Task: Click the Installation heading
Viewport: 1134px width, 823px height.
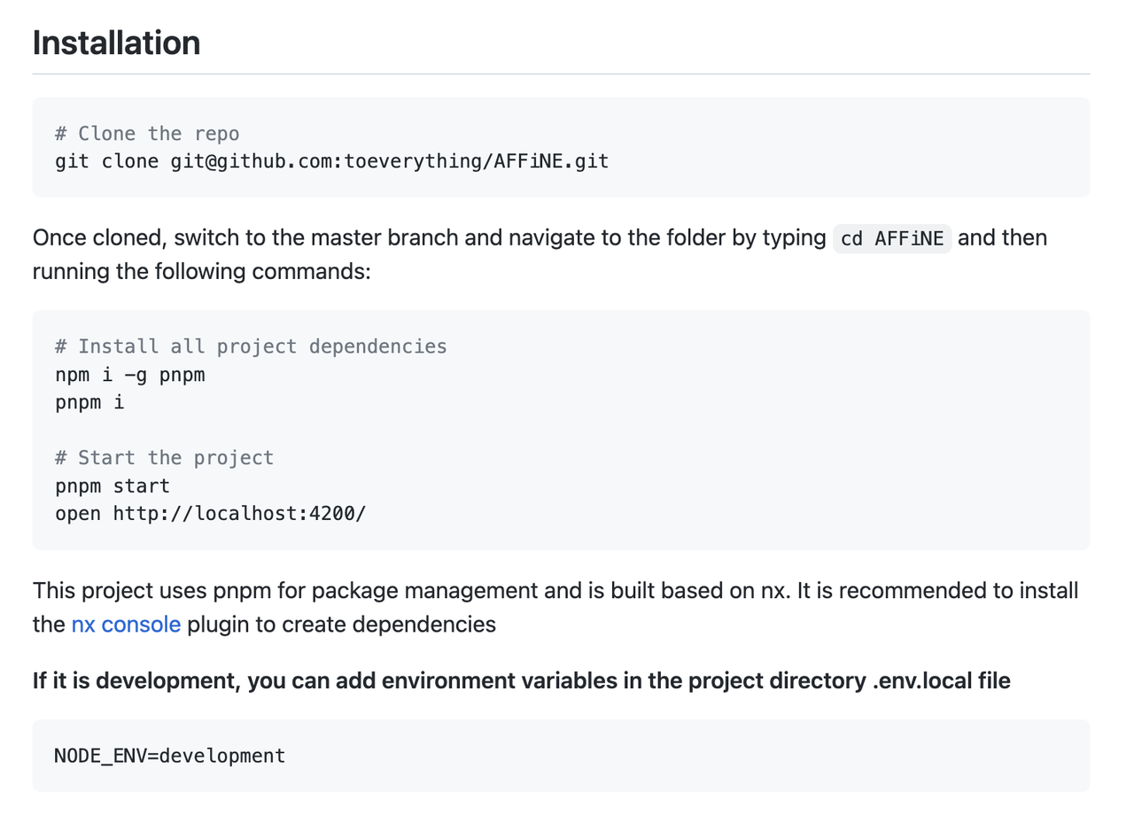Action: click(116, 43)
